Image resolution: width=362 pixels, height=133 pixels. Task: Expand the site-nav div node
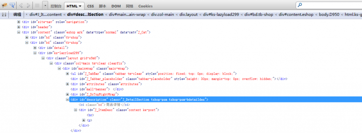(19, 22)
